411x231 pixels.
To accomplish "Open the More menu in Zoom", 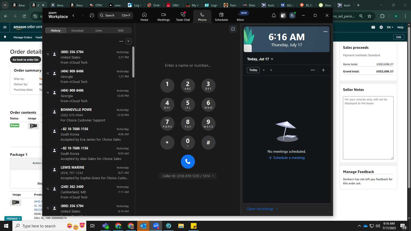I will pos(240,16).
